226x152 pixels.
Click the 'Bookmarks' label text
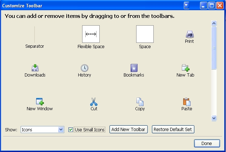(x=134, y=75)
